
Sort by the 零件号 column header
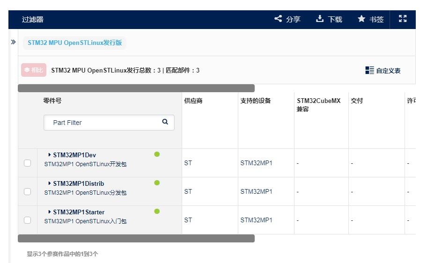pos(52,101)
